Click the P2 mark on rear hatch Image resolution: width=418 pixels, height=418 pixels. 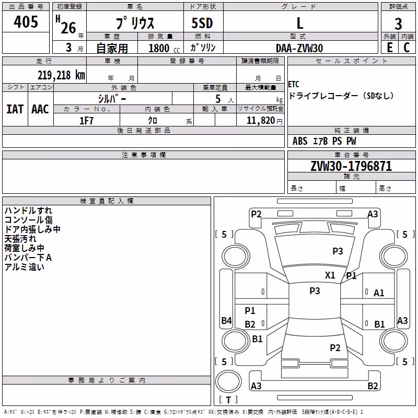(335, 347)
